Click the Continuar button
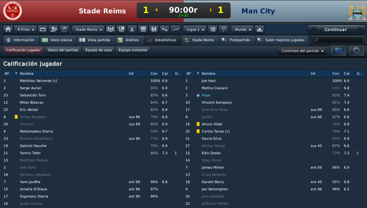 [x=335, y=30]
